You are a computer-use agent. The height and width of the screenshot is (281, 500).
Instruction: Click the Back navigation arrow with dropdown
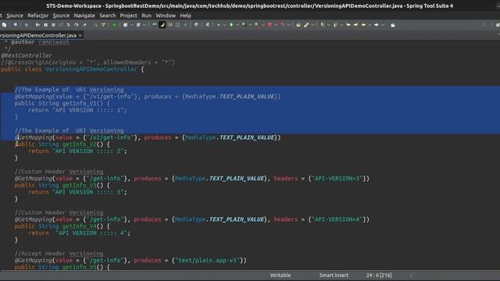pyautogui.click(x=363, y=25)
